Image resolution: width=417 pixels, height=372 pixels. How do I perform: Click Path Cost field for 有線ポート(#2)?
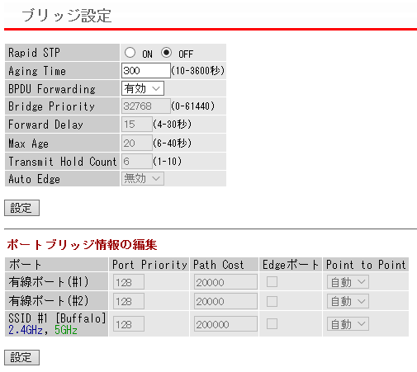click(x=225, y=301)
